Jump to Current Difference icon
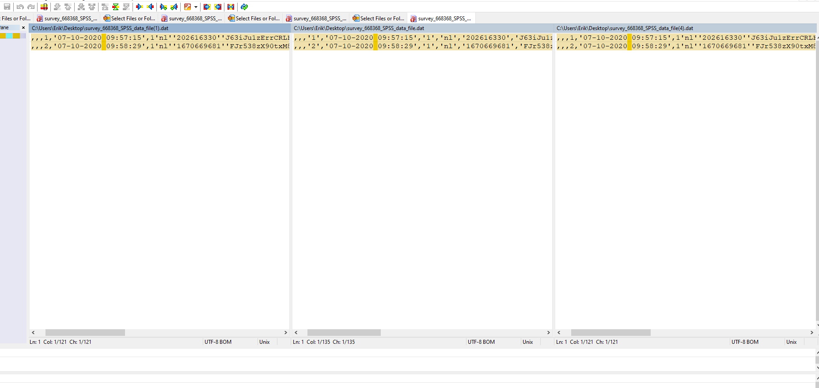The width and height of the screenshot is (819, 388). [116, 7]
